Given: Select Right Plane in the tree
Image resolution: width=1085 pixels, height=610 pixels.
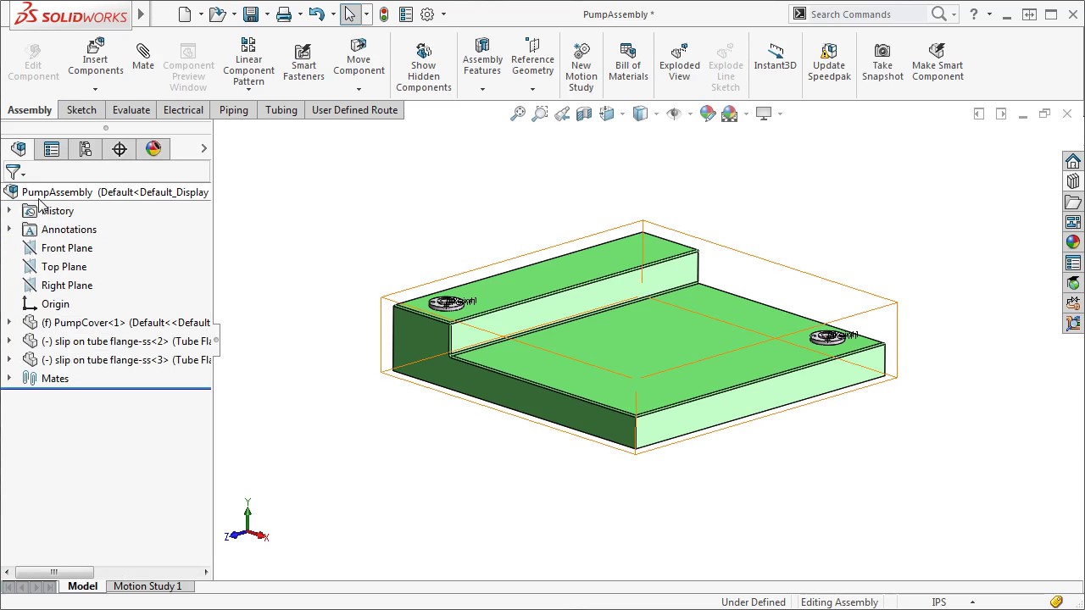Looking at the screenshot, I should pos(67,286).
